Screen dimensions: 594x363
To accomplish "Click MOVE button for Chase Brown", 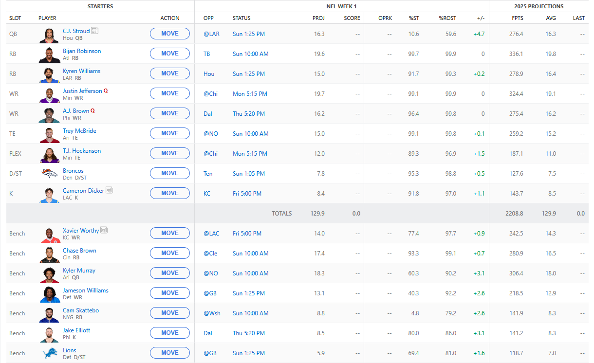I will 170,253.
